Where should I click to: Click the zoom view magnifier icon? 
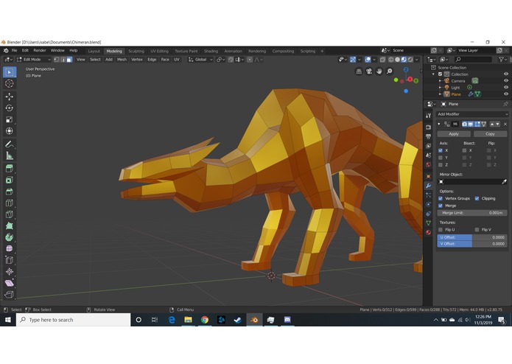tap(389, 71)
